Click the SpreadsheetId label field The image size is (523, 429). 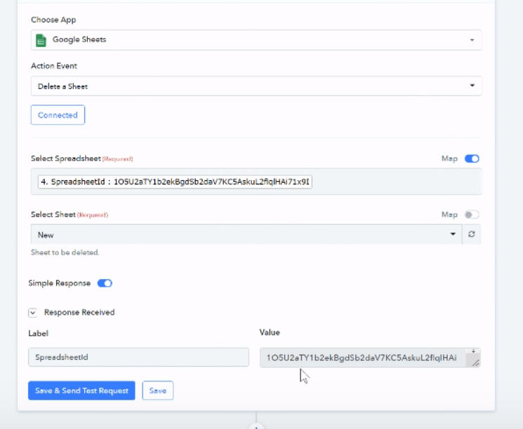(138, 357)
